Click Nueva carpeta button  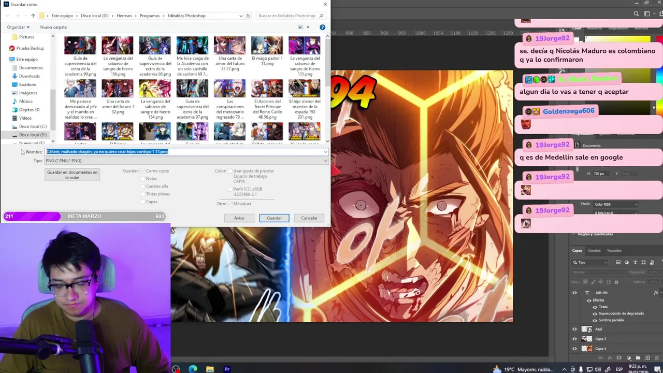pos(53,27)
